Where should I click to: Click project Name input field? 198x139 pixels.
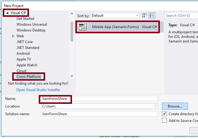99,99
